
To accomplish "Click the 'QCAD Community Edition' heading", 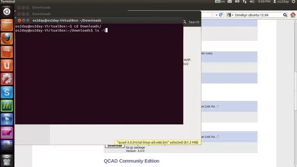I will click(131, 161).
